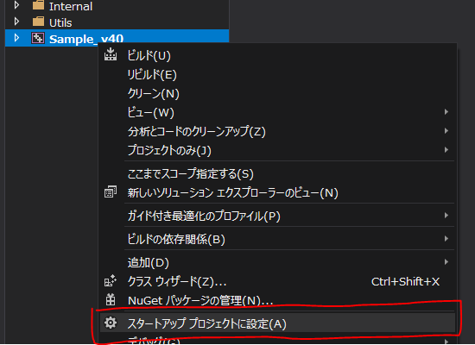The height and width of the screenshot is (345, 475).
Task: Click the Class Wizard icon
Action: [x=111, y=281]
